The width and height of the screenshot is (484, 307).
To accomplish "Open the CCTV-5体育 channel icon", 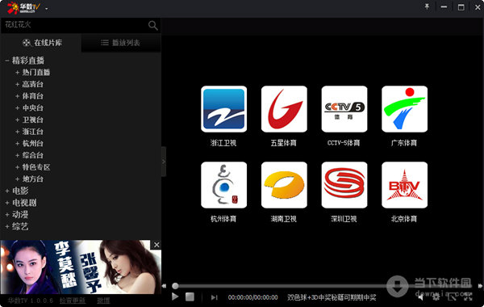I will [x=344, y=109].
